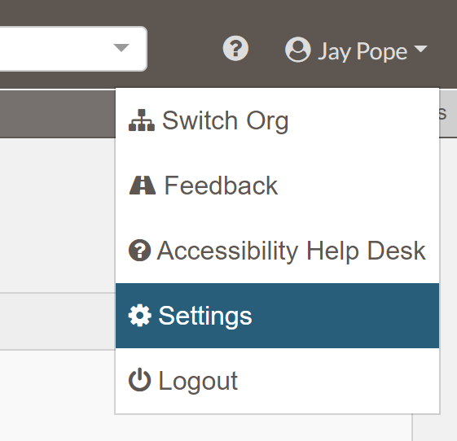Screen dimensions: 457x441
Task: Click the user avatar icon beside Jay Pope
Action: [297, 50]
